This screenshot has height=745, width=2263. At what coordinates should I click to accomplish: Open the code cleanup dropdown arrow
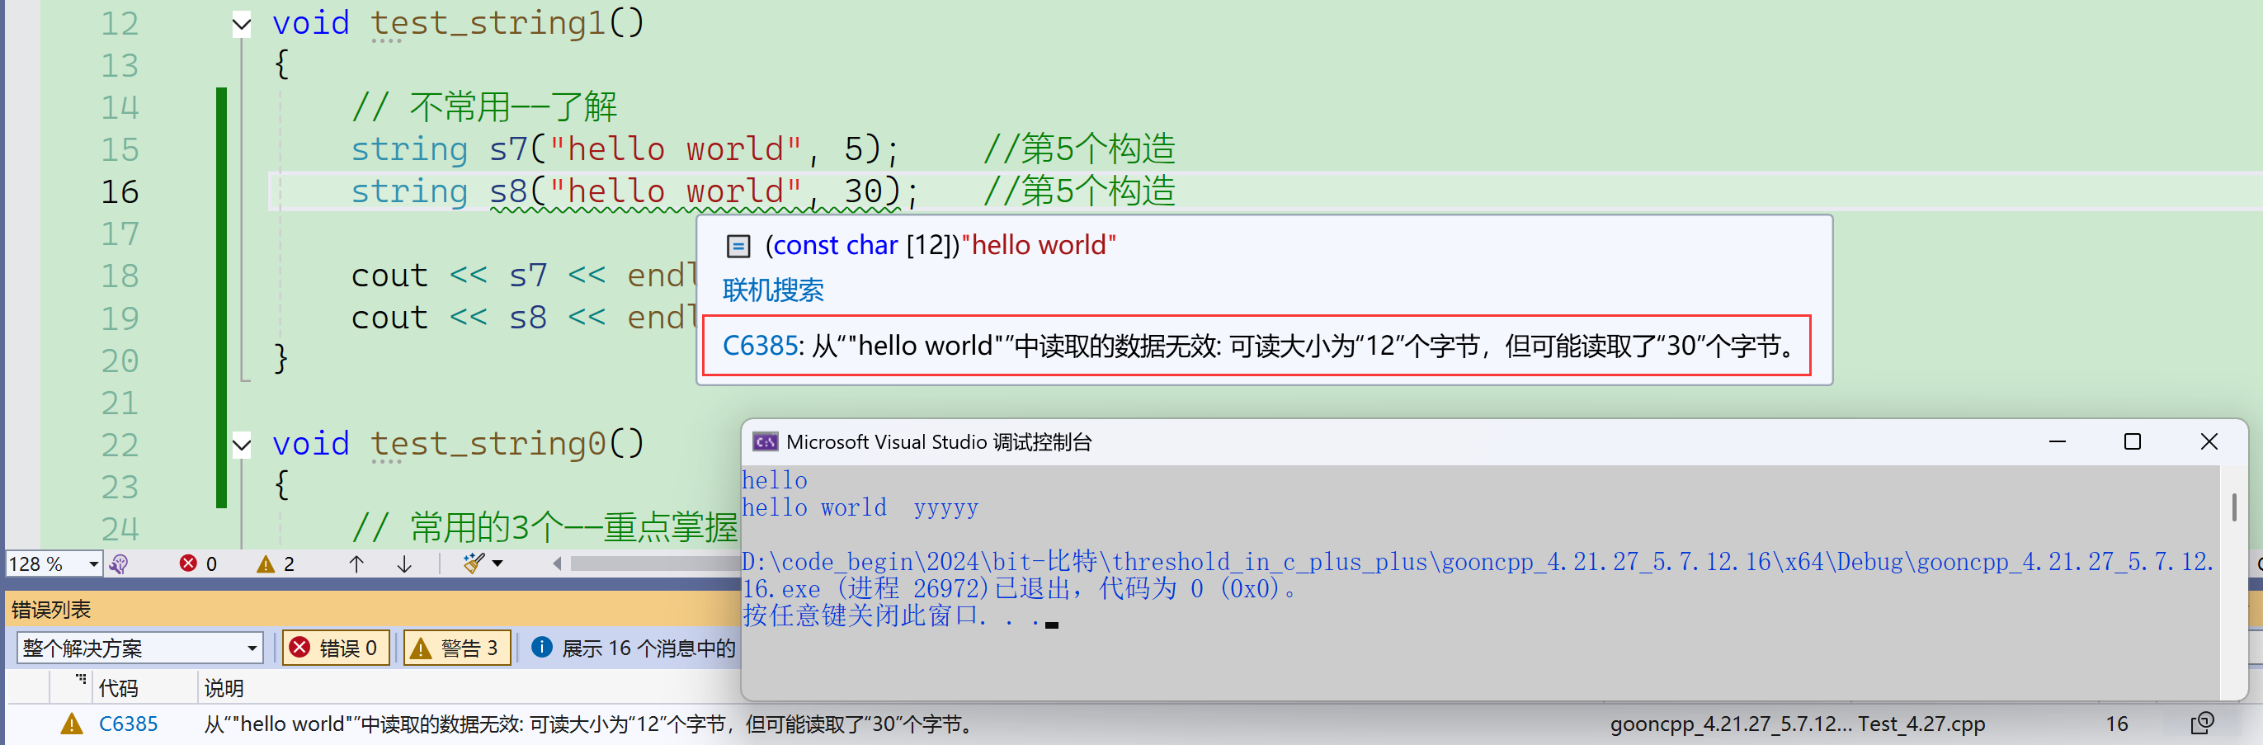coord(498,563)
